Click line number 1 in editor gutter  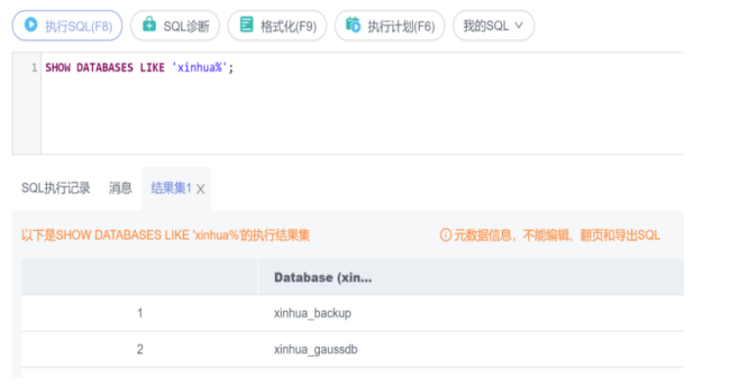(x=33, y=68)
